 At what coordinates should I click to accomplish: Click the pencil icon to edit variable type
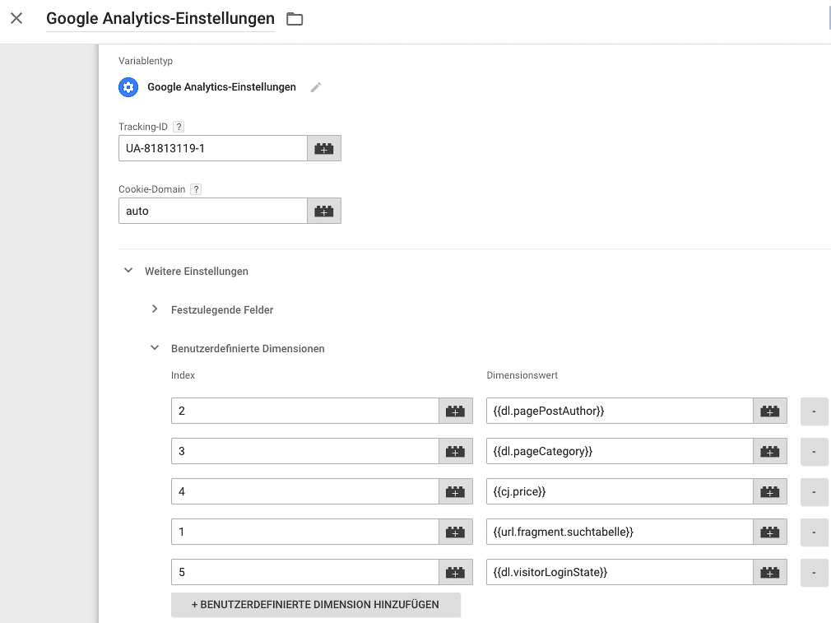coord(316,87)
